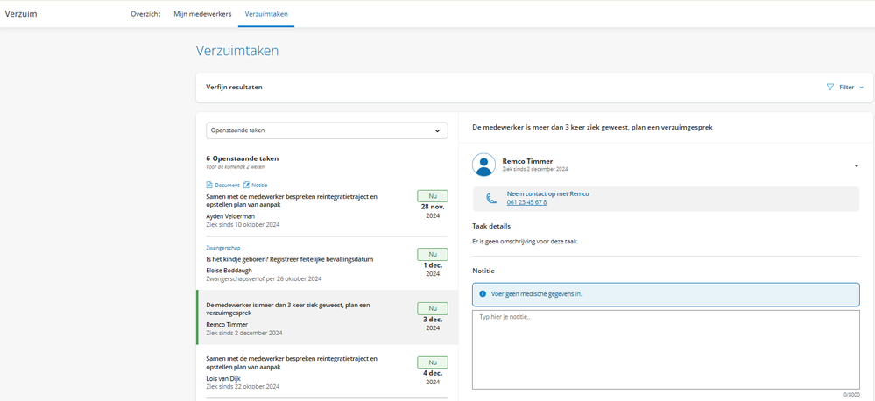Switch to the Overzicht tab

(145, 15)
